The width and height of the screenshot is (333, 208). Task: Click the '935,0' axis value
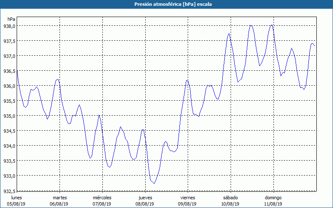tap(9, 116)
